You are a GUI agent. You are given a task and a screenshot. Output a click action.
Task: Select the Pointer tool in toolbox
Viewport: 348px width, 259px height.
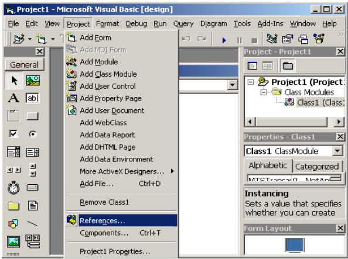[14, 80]
